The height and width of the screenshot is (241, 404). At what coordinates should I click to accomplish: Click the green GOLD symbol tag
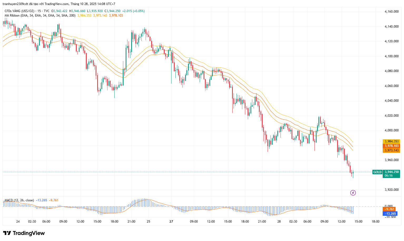point(377,172)
